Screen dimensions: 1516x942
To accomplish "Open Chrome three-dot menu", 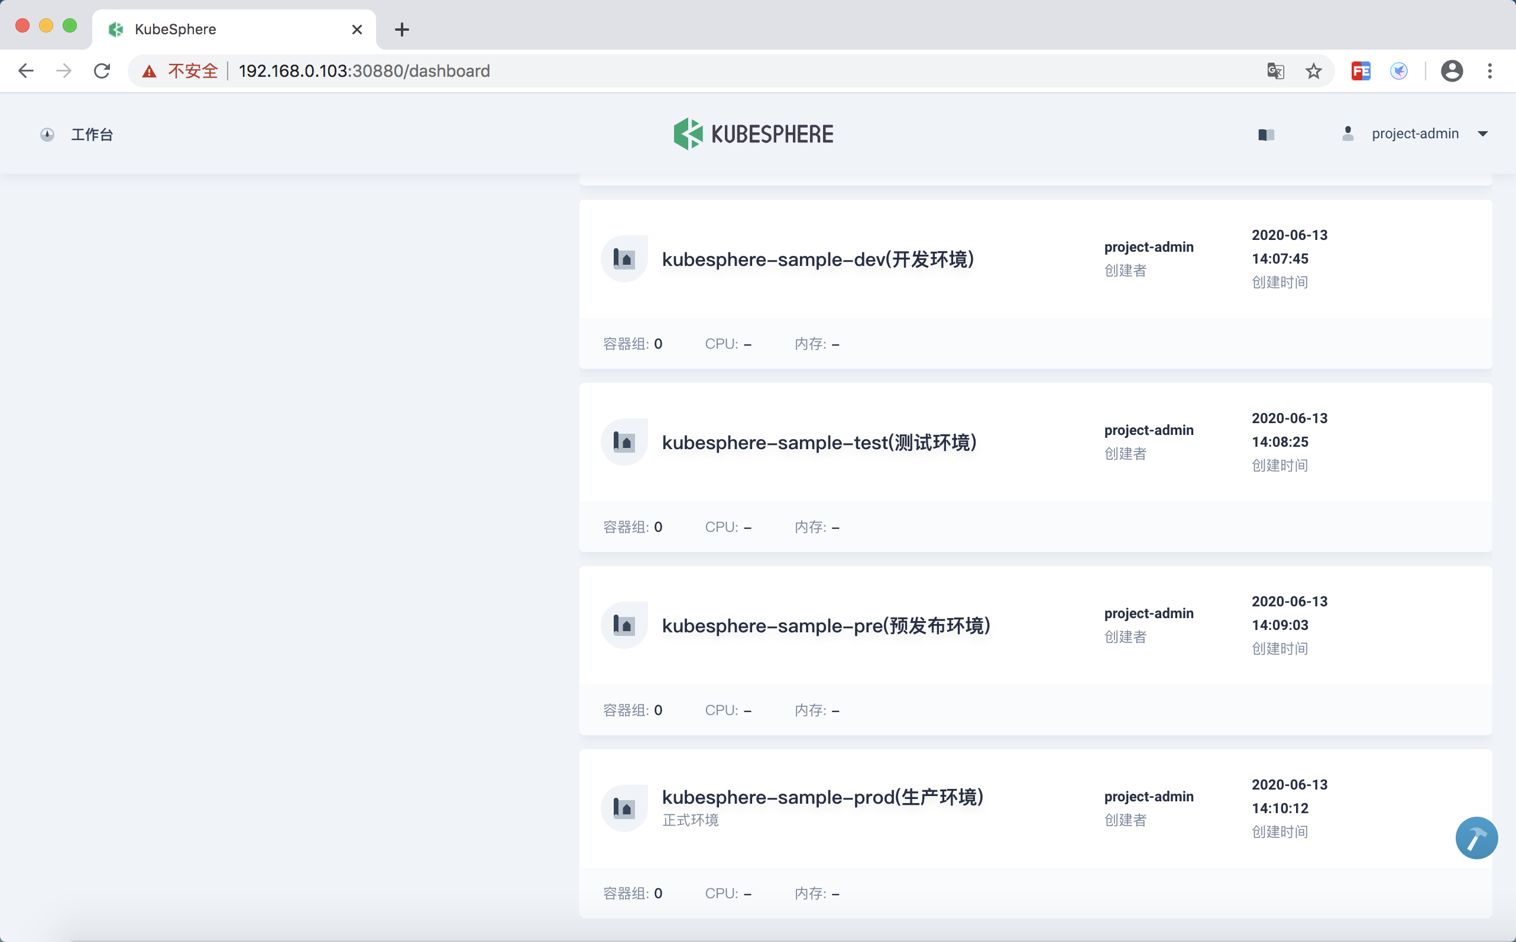I will 1490,71.
